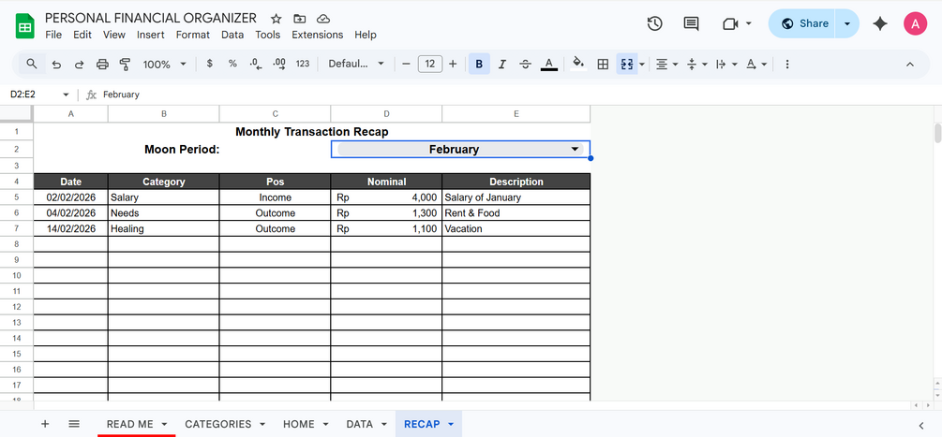Open the search menus magnifier

[32, 64]
